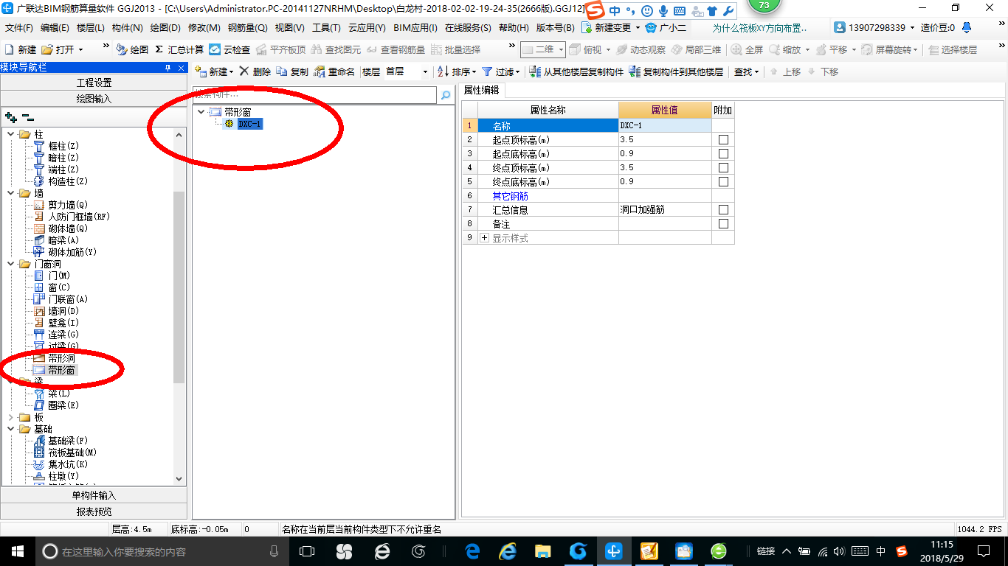This screenshot has height=566, width=1008.
Task: Open the 工具(T) menu
Action: click(x=326, y=28)
